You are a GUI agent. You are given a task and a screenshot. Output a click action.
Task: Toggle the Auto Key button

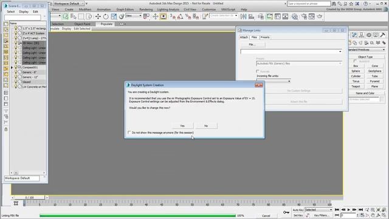coord(298,210)
